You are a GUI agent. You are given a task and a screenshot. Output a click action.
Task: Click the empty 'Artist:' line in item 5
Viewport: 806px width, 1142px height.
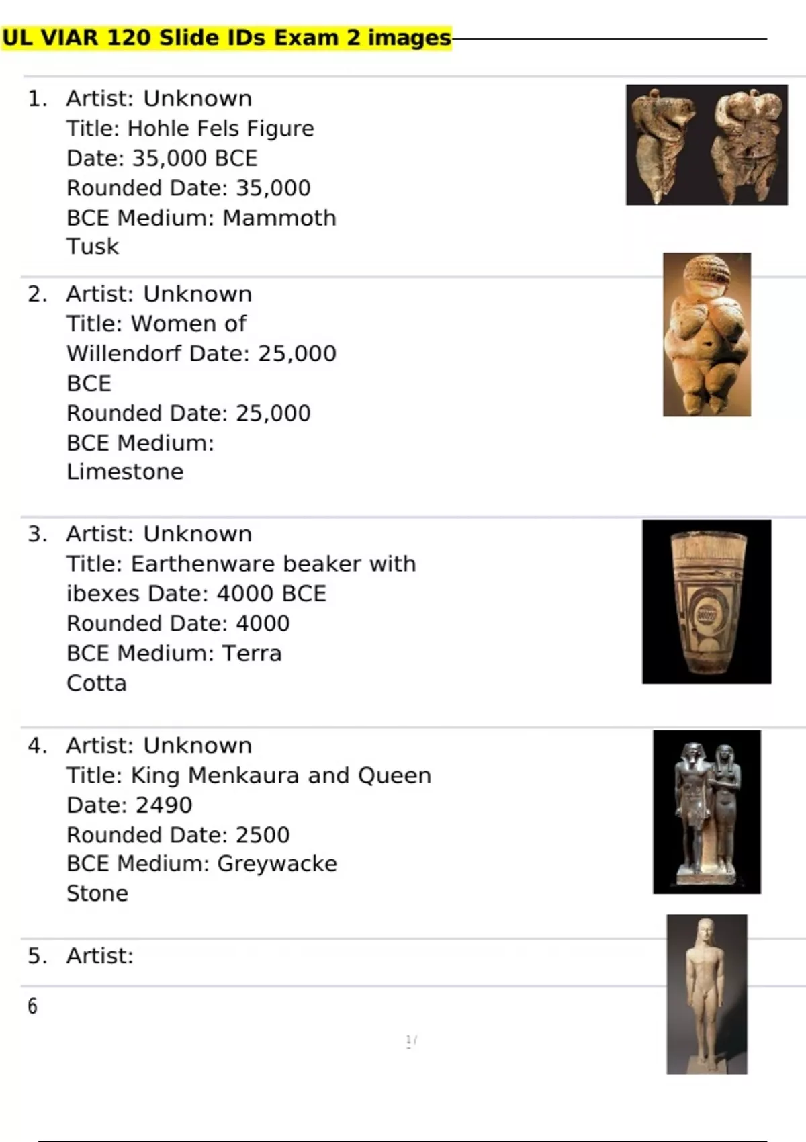click(100, 955)
